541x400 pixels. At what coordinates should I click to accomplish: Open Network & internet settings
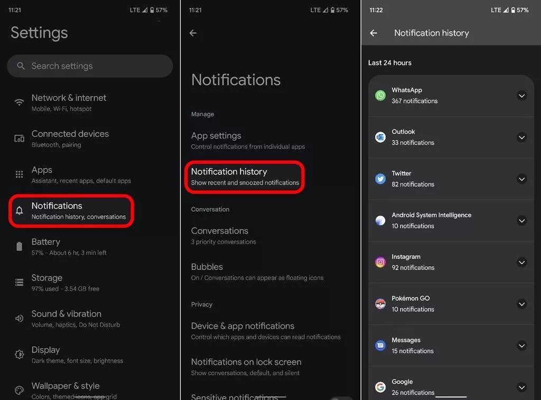point(90,103)
